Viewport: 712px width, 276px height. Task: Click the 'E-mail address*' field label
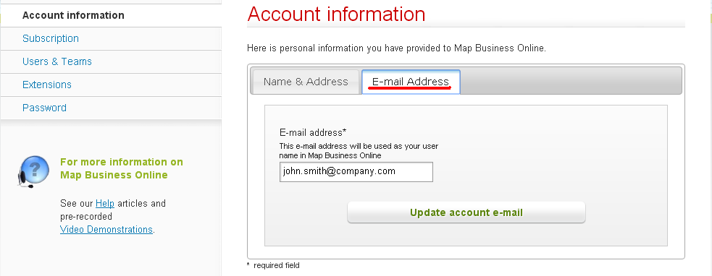[x=313, y=133]
